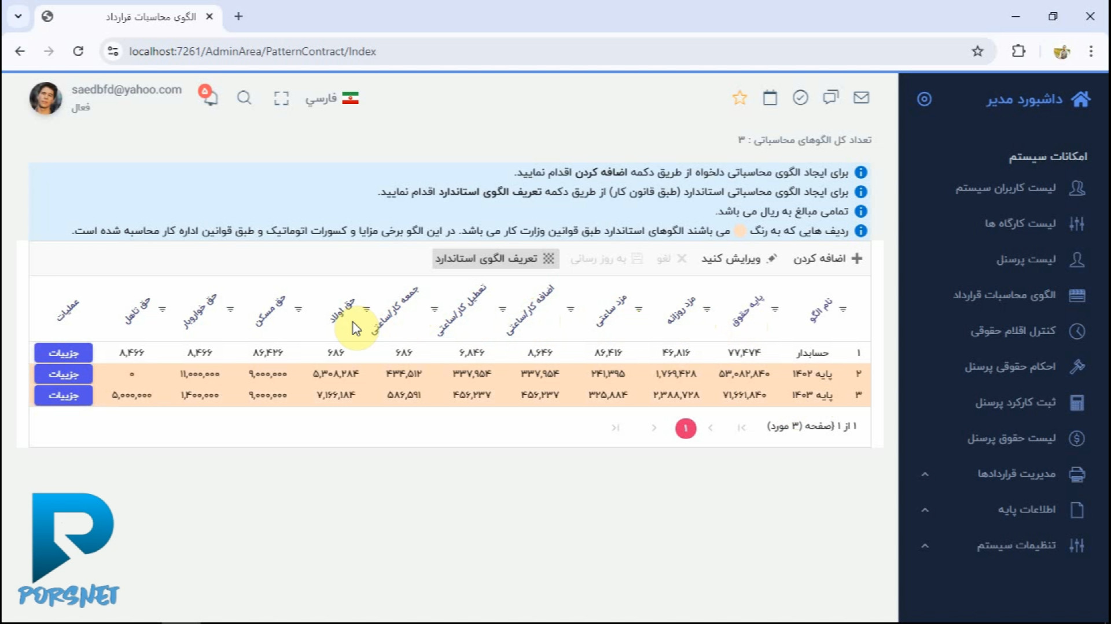This screenshot has height=624, width=1111.
Task: Bookmark this page with star
Action: [977, 51]
